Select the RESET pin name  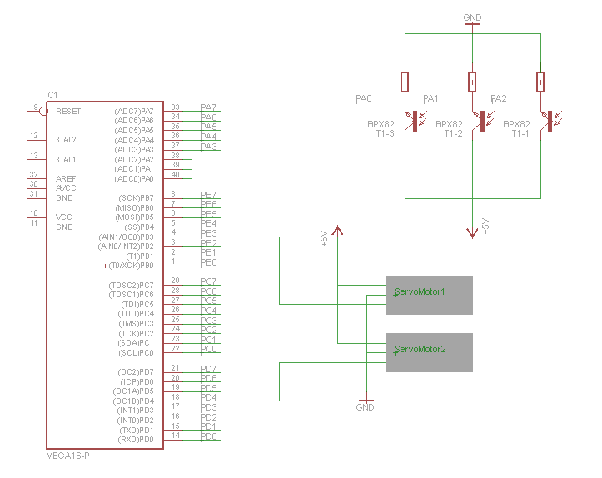pyautogui.click(x=68, y=112)
